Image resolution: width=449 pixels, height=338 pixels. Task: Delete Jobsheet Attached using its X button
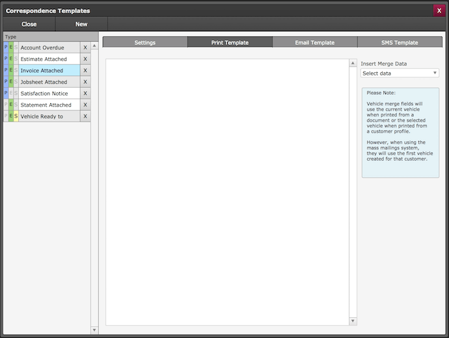85,82
